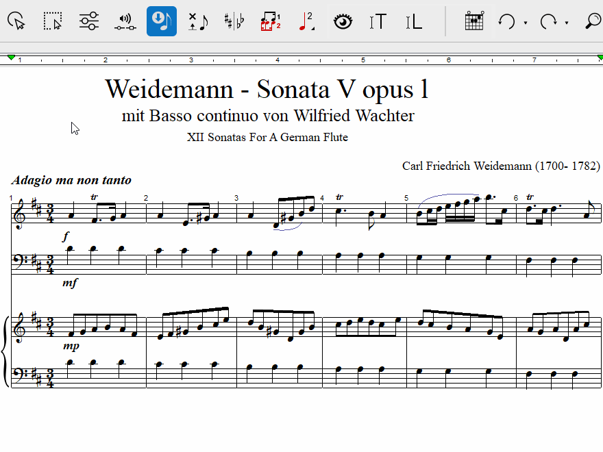Click the ruler at mark 4
Screen dimensions: 603x452
278,60
